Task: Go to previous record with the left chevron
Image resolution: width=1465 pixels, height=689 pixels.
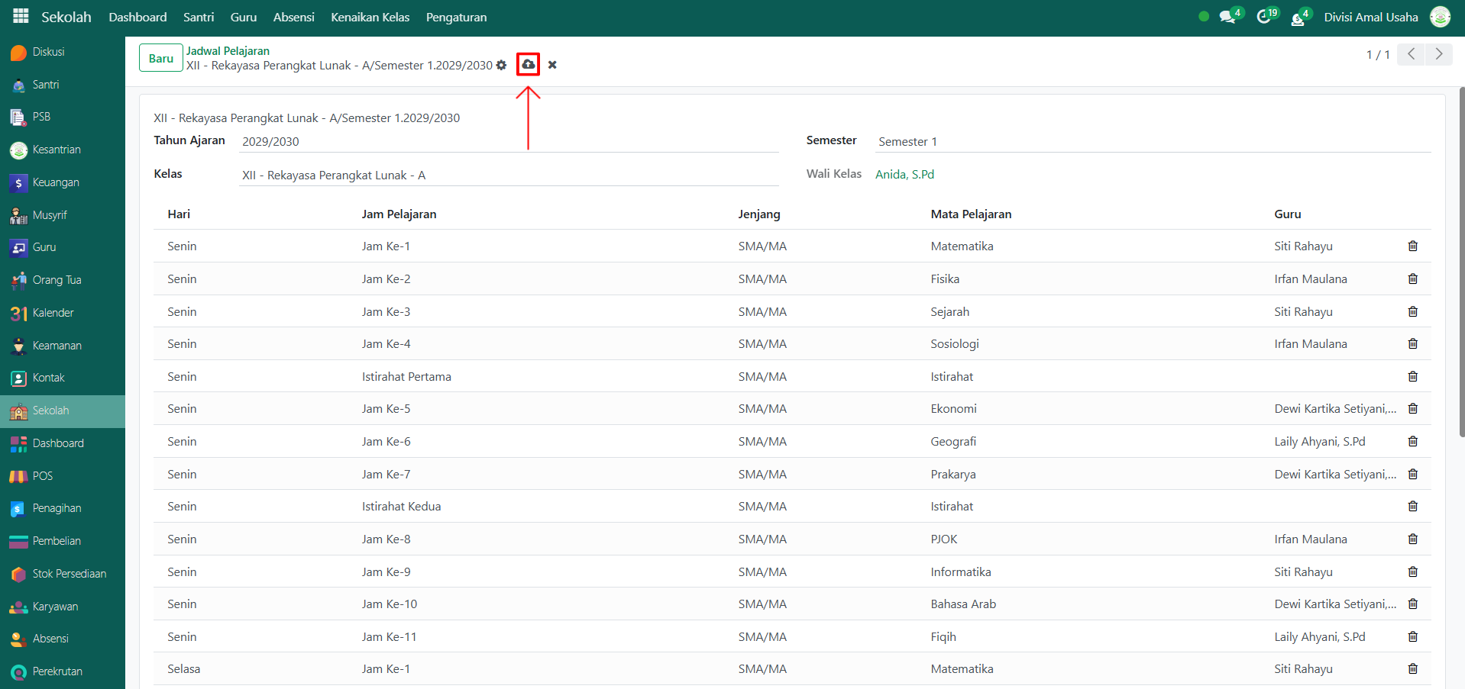Action: click(x=1411, y=54)
